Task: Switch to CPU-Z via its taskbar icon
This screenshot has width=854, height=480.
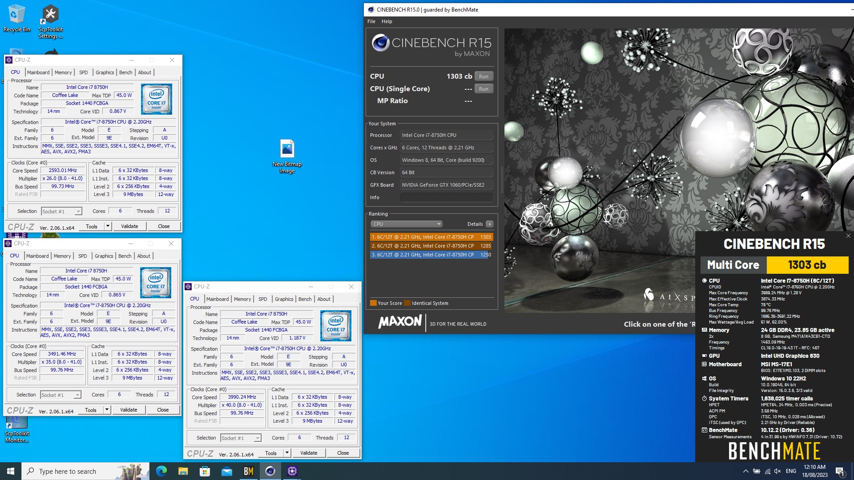Action: [292, 471]
